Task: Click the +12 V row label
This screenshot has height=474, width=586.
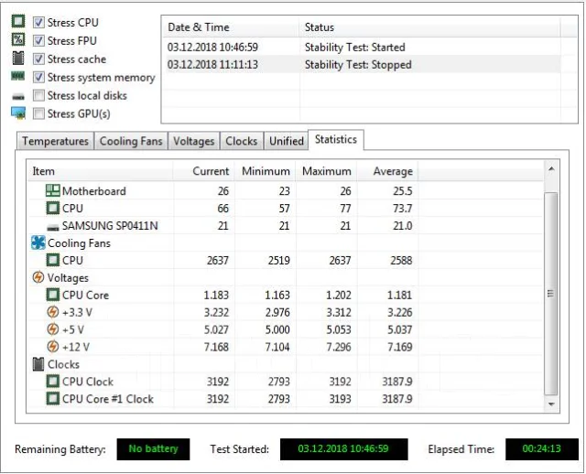Action: pos(75,347)
